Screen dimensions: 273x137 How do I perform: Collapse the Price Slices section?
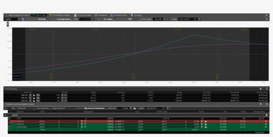coord(6,89)
